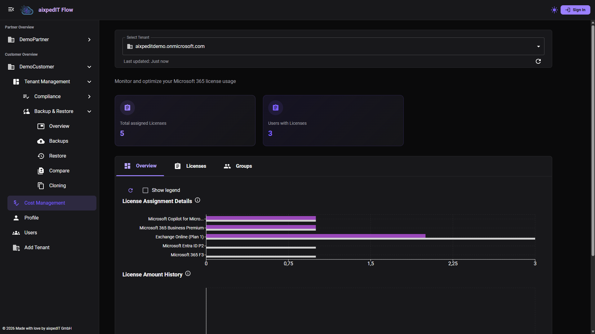The image size is (595, 334).
Task: Click the aixpedIT Flow cloud logo
Action: 27,10
